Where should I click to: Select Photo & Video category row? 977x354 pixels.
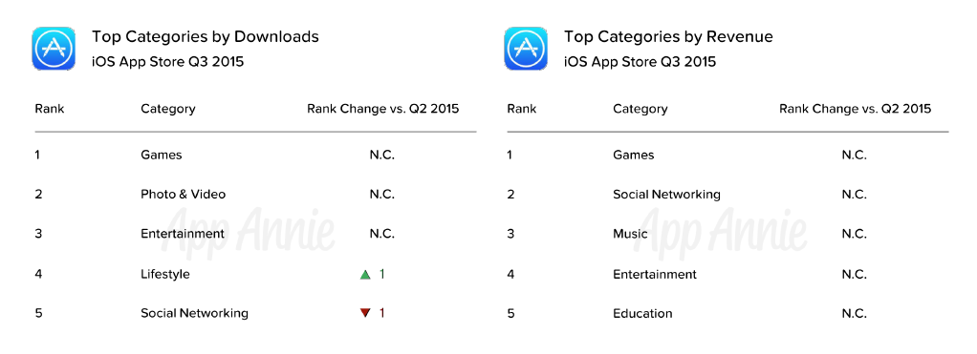(255, 194)
